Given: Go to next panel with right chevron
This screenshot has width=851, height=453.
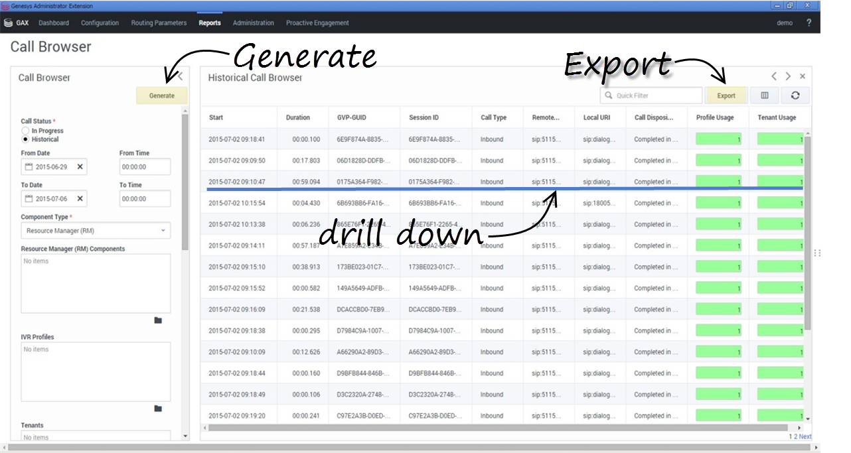Looking at the screenshot, I should click(788, 77).
